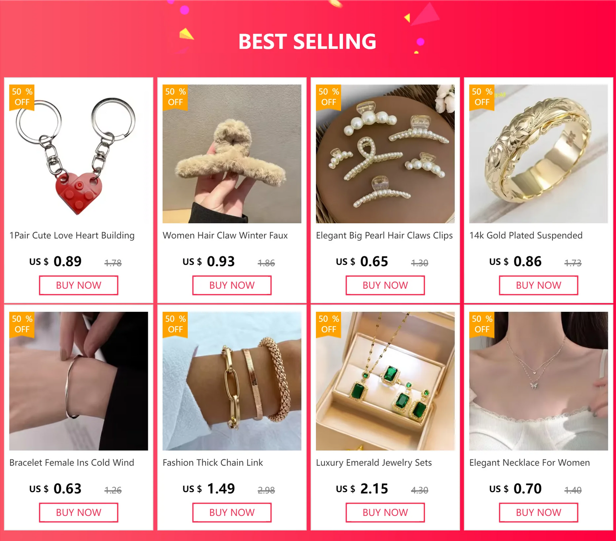
Task: Open the butterfly necklace product image
Action: (538, 381)
